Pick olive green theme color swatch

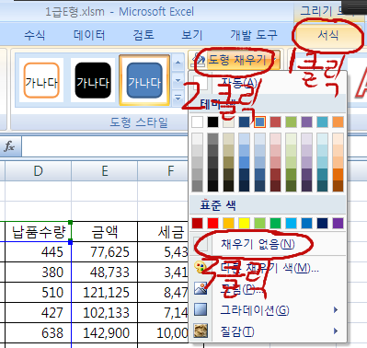coord(291,122)
